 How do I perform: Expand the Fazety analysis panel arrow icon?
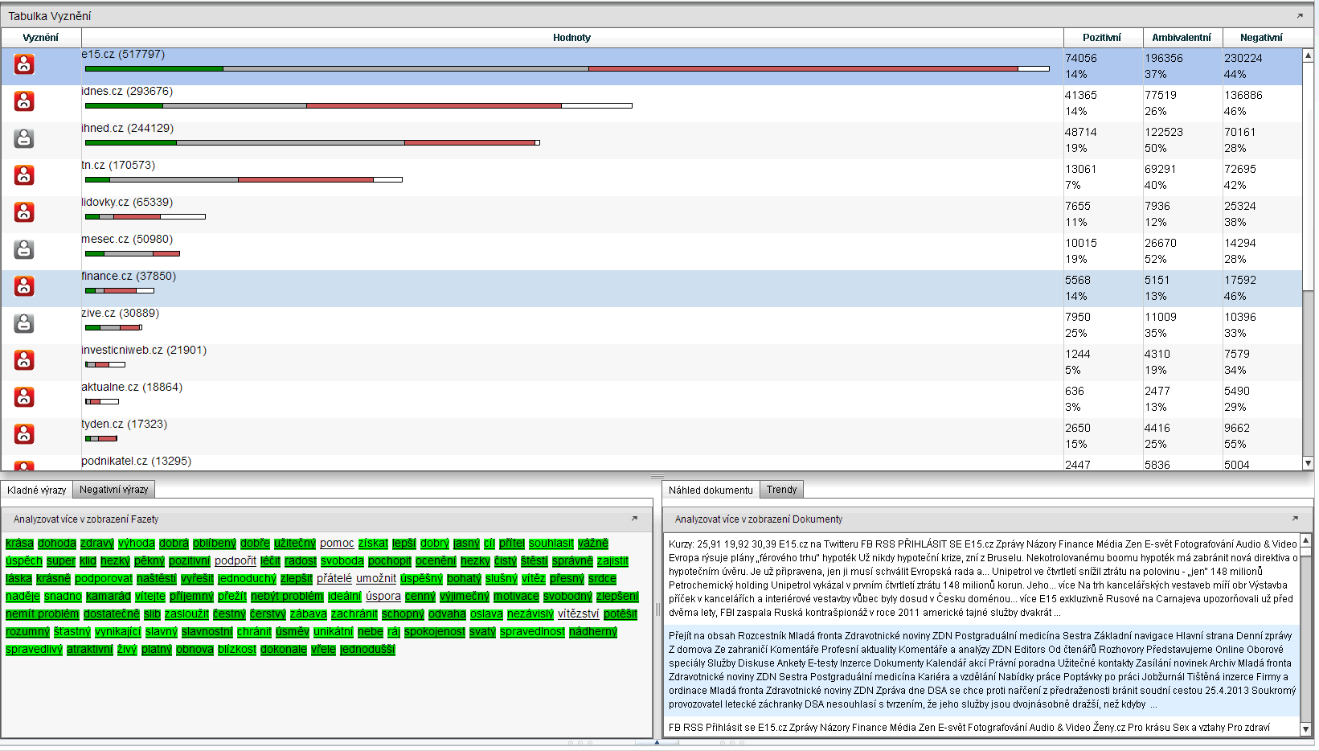pyautogui.click(x=634, y=519)
